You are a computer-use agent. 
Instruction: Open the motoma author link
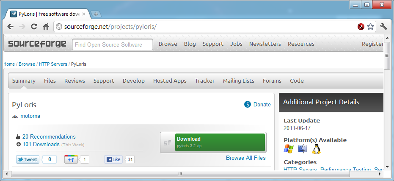click(30, 116)
